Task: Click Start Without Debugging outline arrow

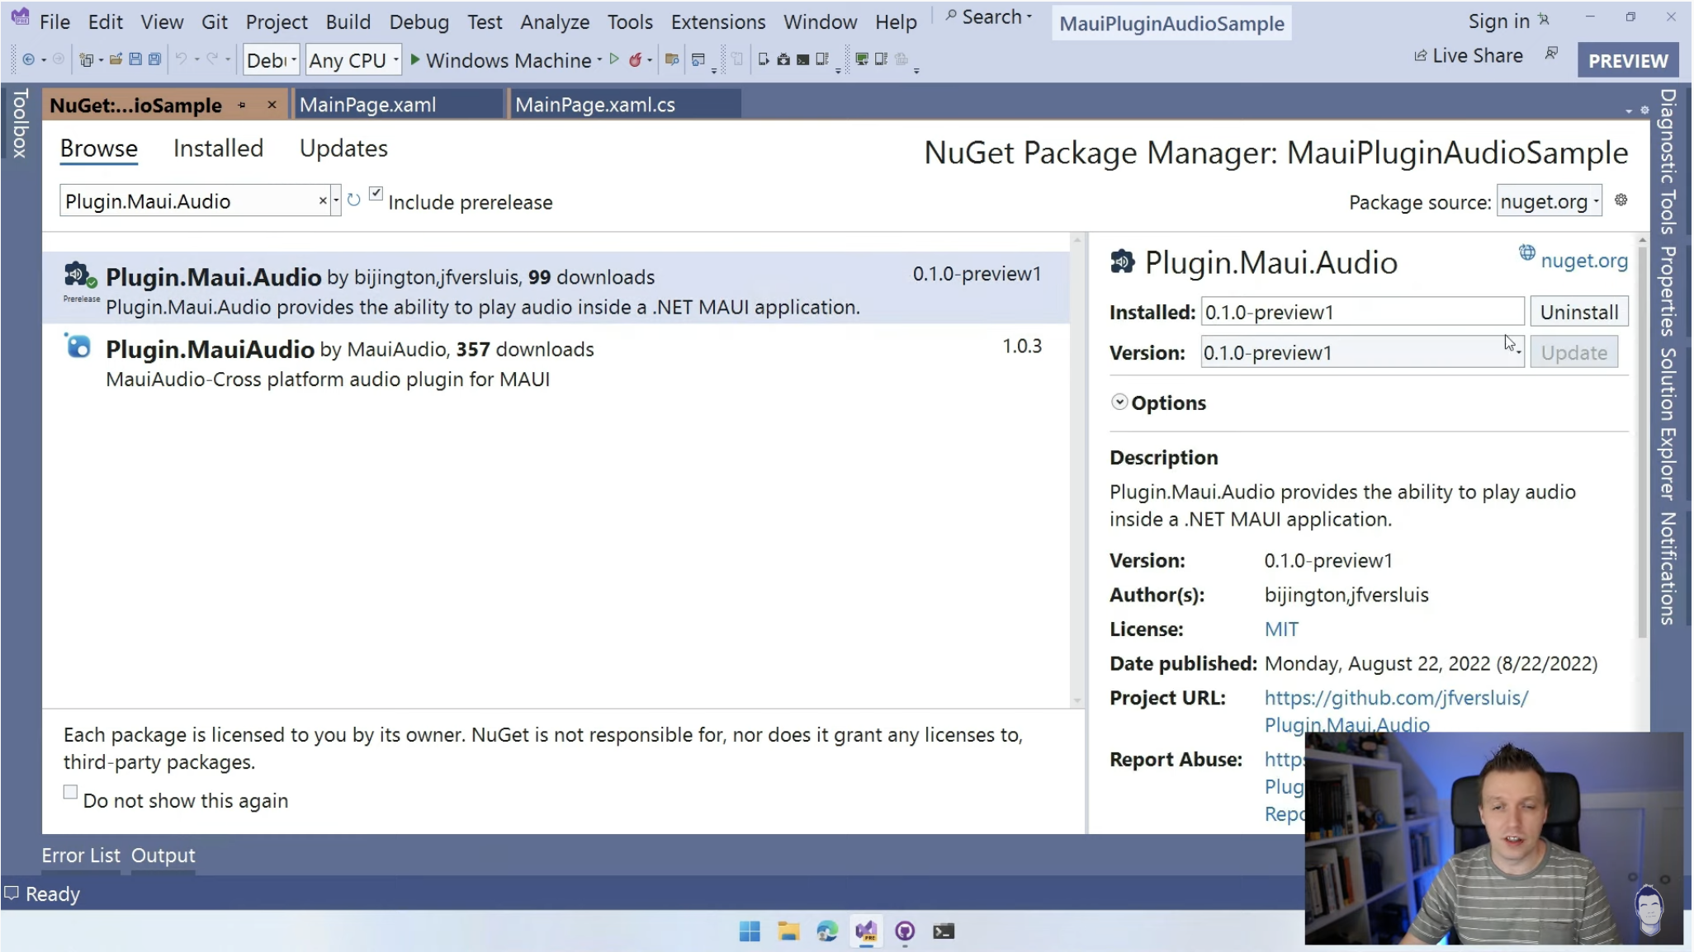Action: tap(614, 59)
